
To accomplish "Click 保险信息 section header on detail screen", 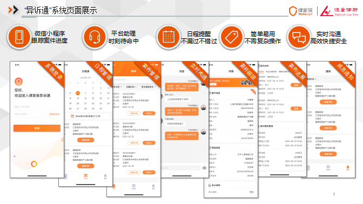I will (x=214, y=147).
